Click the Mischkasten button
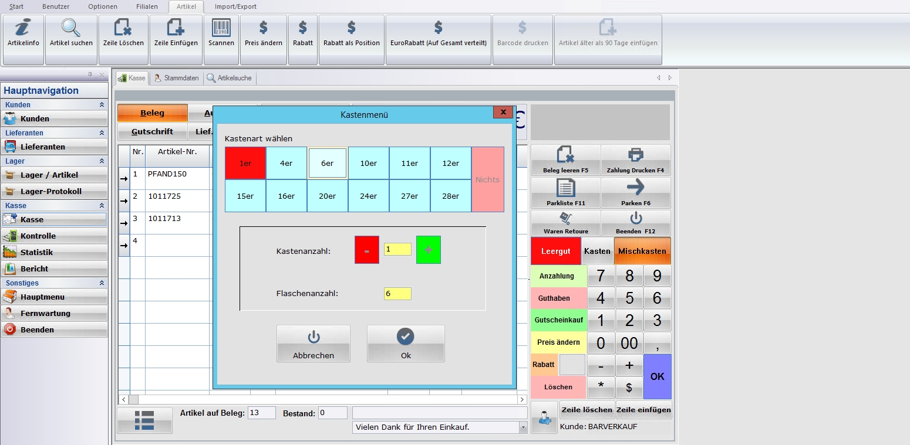The image size is (910, 445). tap(642, 251)
